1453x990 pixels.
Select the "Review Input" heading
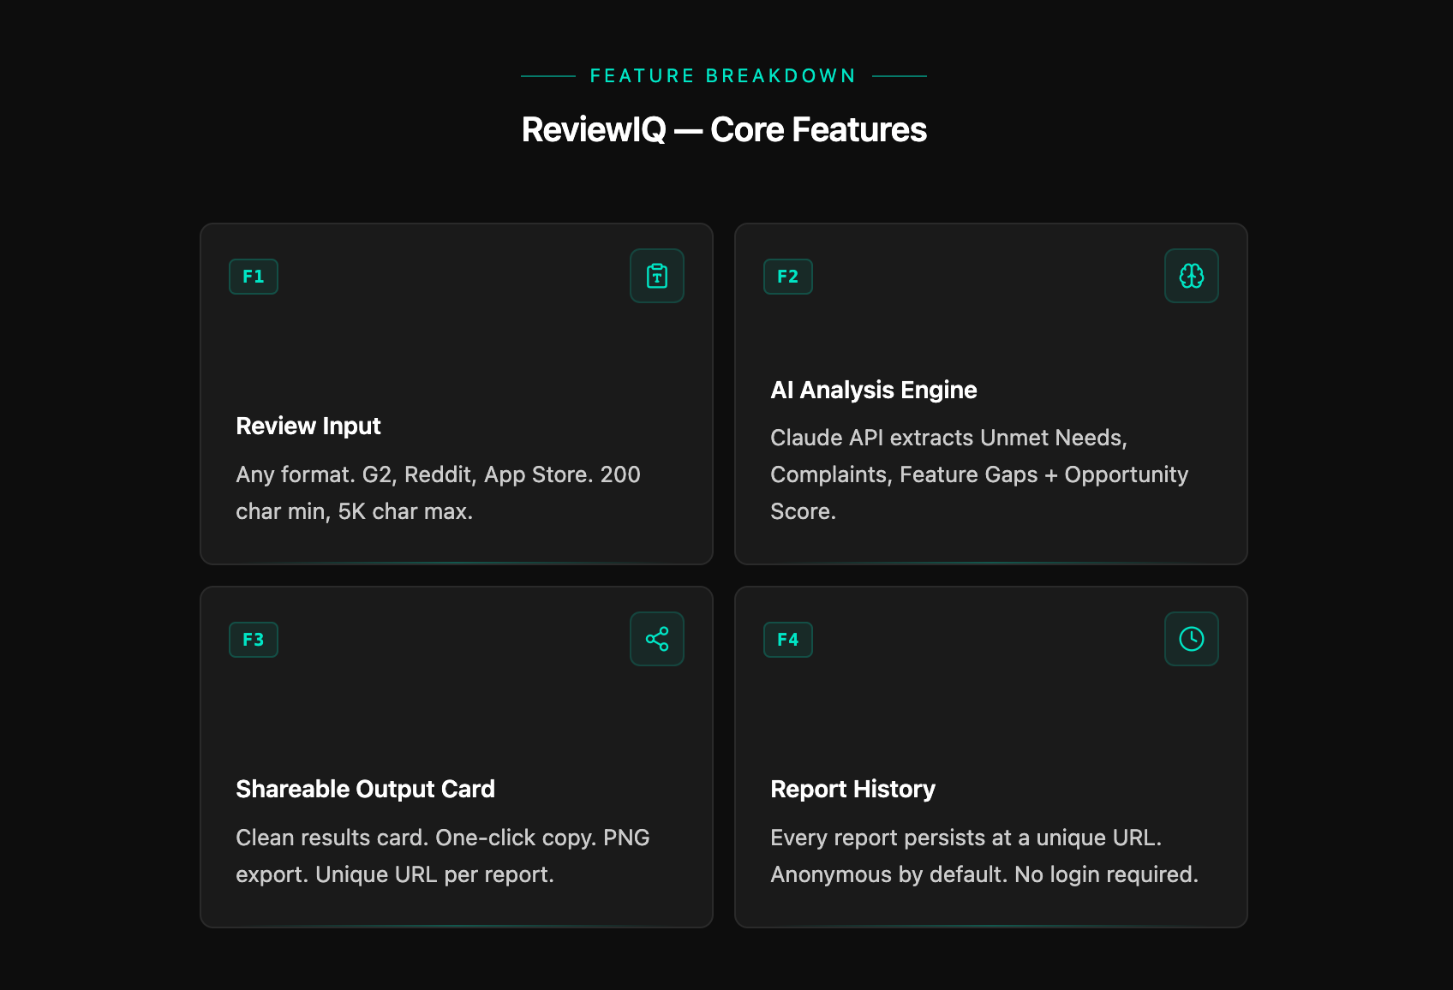pyautogui.click(x=308, y=426)
